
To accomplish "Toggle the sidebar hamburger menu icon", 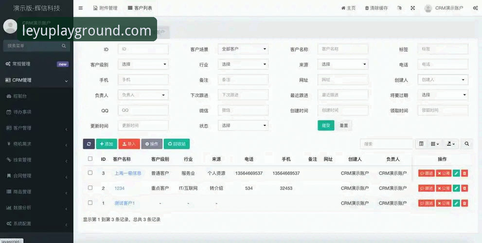I will 81,8.
